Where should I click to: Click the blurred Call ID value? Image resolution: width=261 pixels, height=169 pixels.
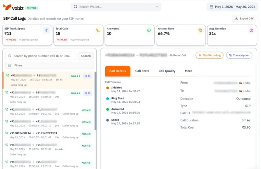pyautogui.click(x=221, y=112)
